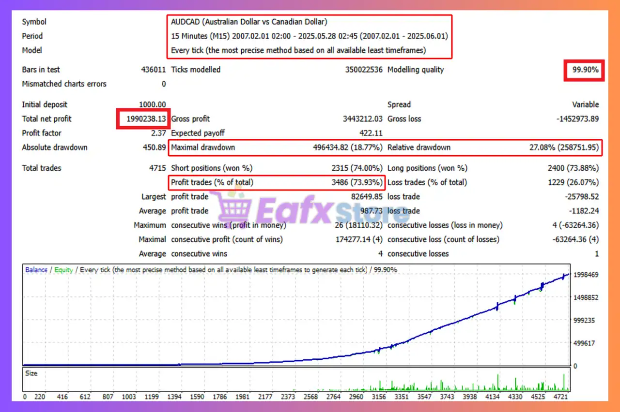Image resolution: width=620 pixels, height=412 pixels.
Task: Click the Balance label in the chart legend
Action: click(x=36, y=270)
